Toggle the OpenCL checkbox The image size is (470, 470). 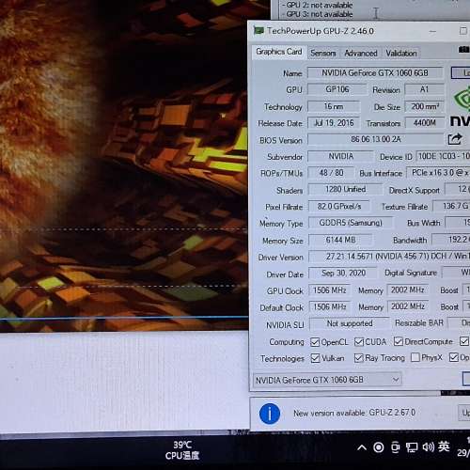point(315,342)
